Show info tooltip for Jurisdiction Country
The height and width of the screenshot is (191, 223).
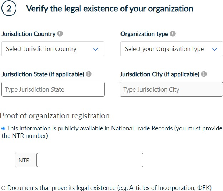[60, 34]
